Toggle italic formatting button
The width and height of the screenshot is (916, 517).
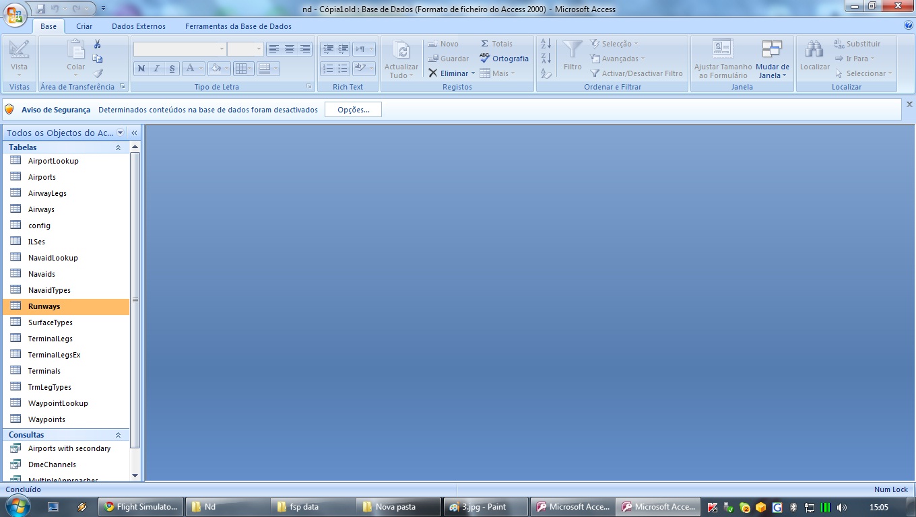(157, 69)
